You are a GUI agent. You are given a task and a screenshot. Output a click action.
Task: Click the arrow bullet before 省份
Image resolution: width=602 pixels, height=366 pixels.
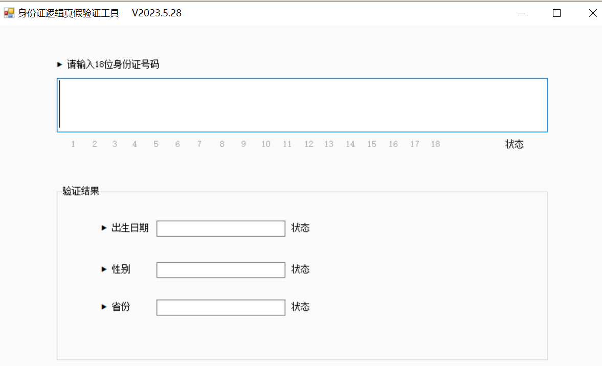click(104, 307)
